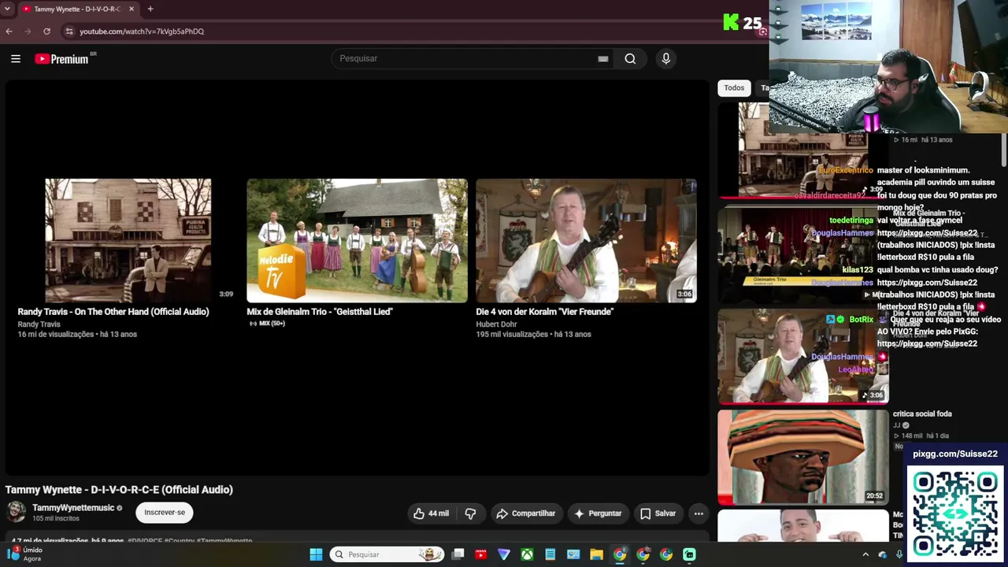Screen dimensions: 1008x567
Task: Click the '105 mil inscritos' subscriber count
Action: (x=56, y=519)
